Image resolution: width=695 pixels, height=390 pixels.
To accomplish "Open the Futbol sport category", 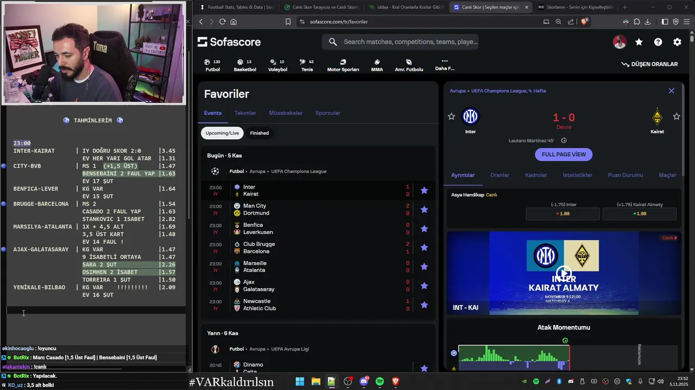I will [213, 66].
